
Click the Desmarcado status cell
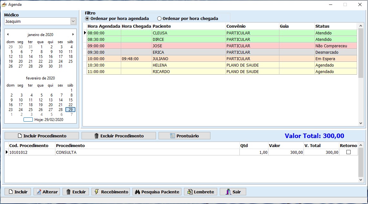click(x=335, y=52)
